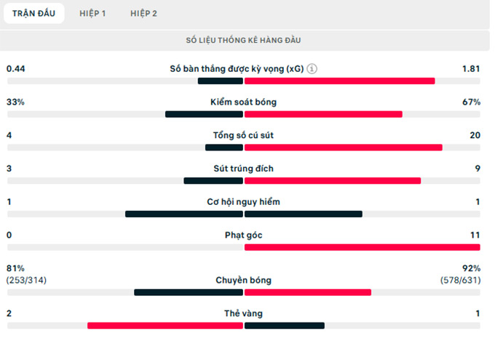
Task: Click the Kiểm soát bóng stat label
Action: [244, 102]
